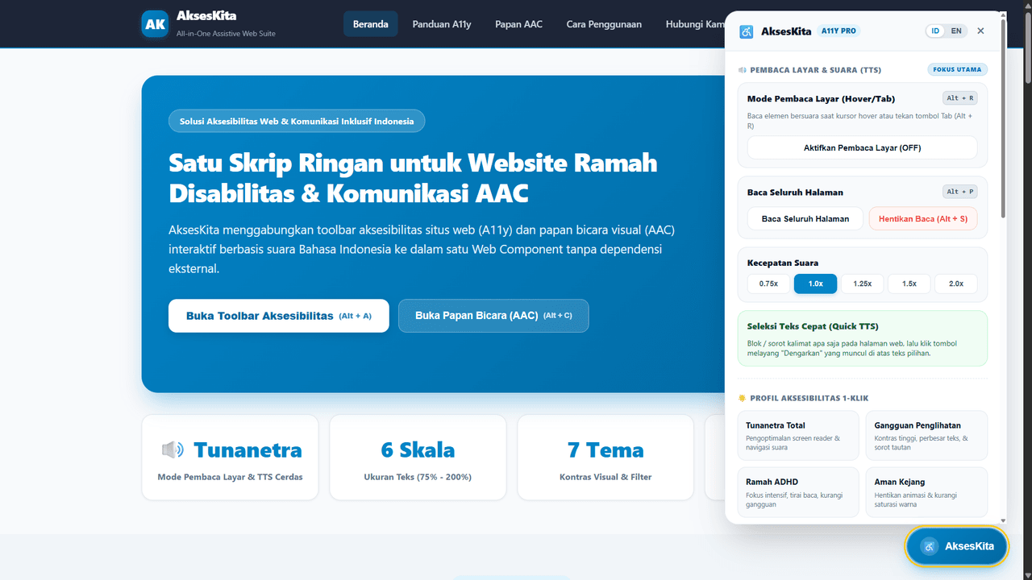Set voice speed to 0.75x

coord(768,284)
